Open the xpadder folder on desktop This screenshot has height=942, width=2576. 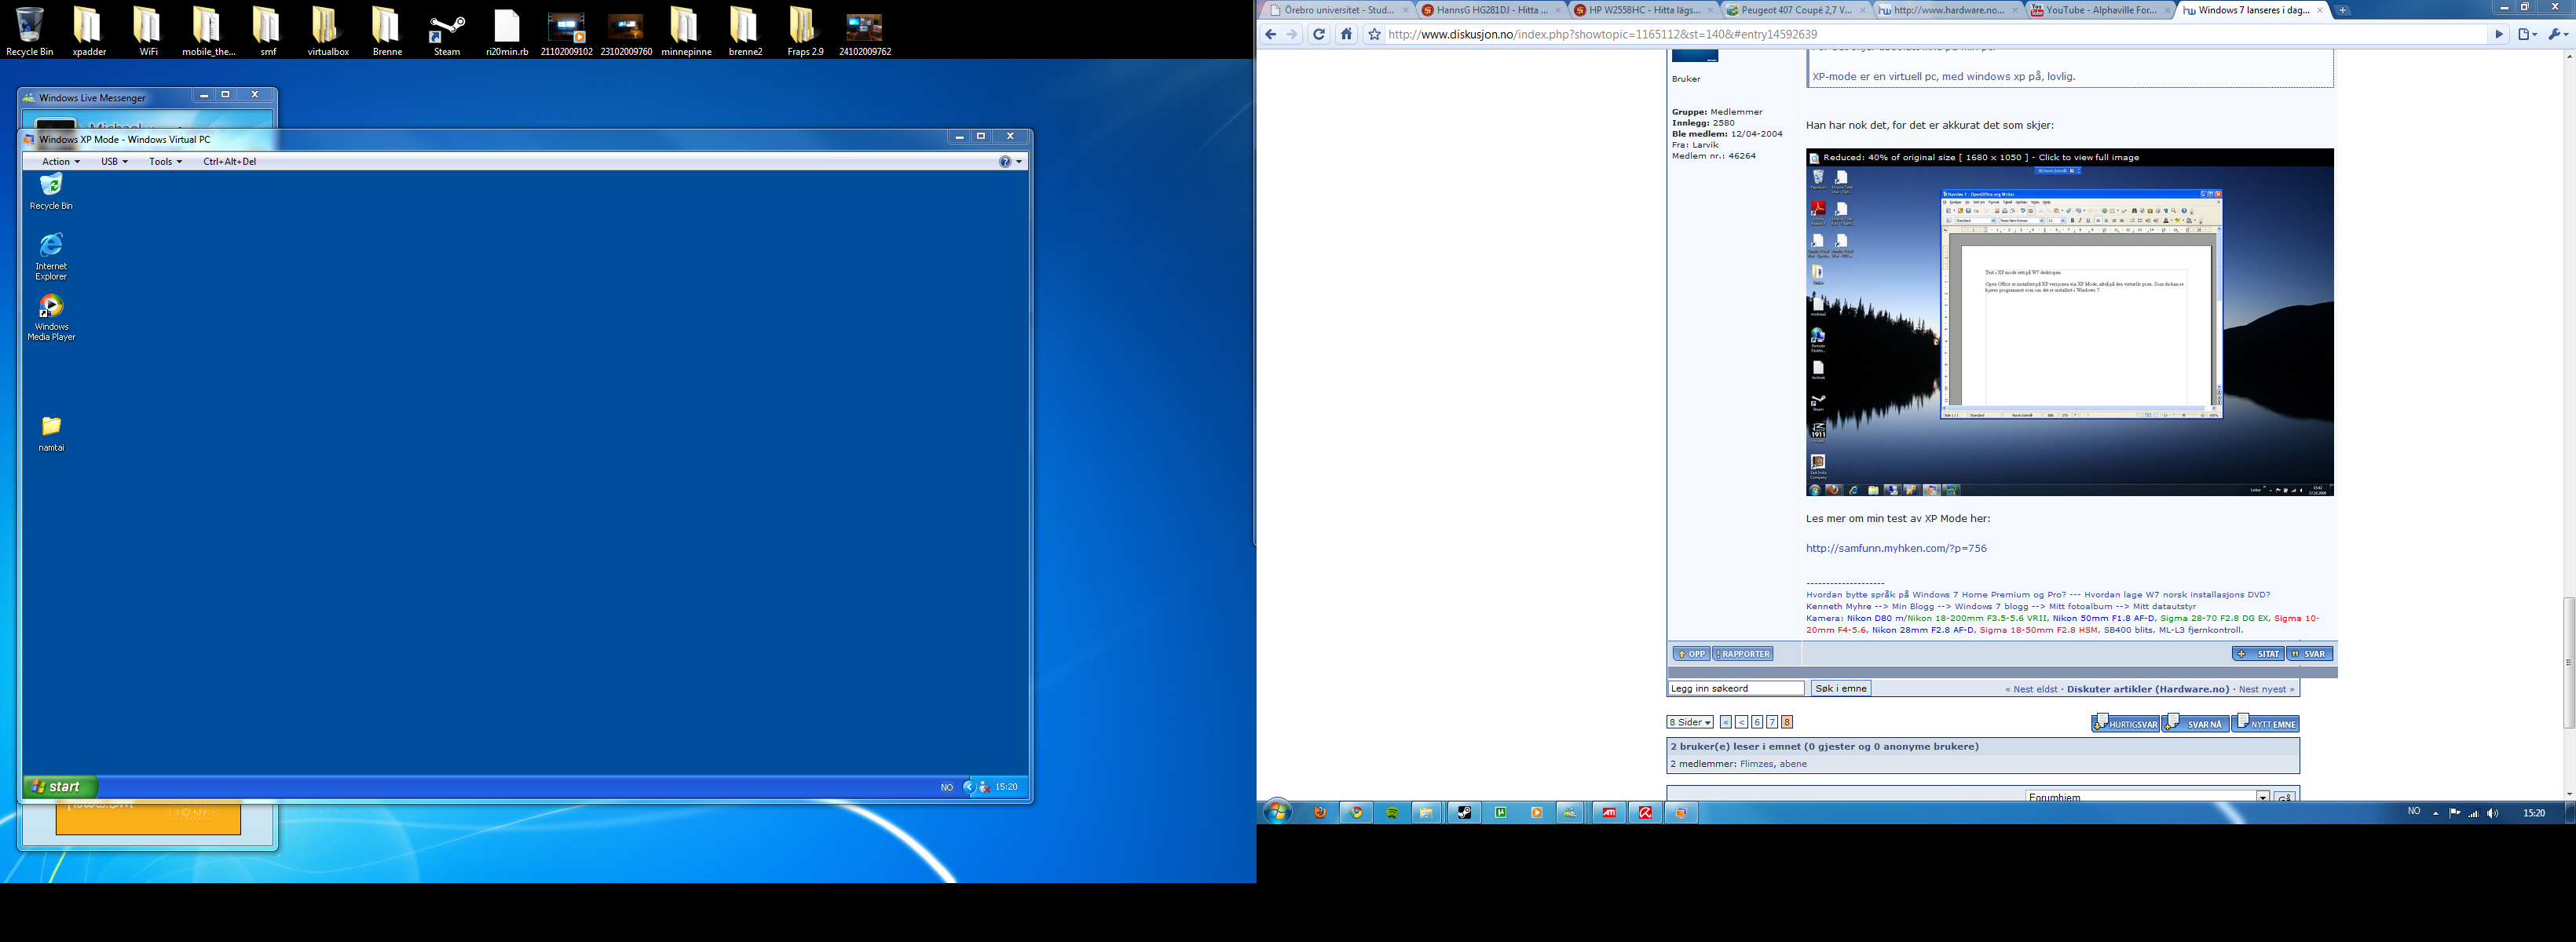89,31
